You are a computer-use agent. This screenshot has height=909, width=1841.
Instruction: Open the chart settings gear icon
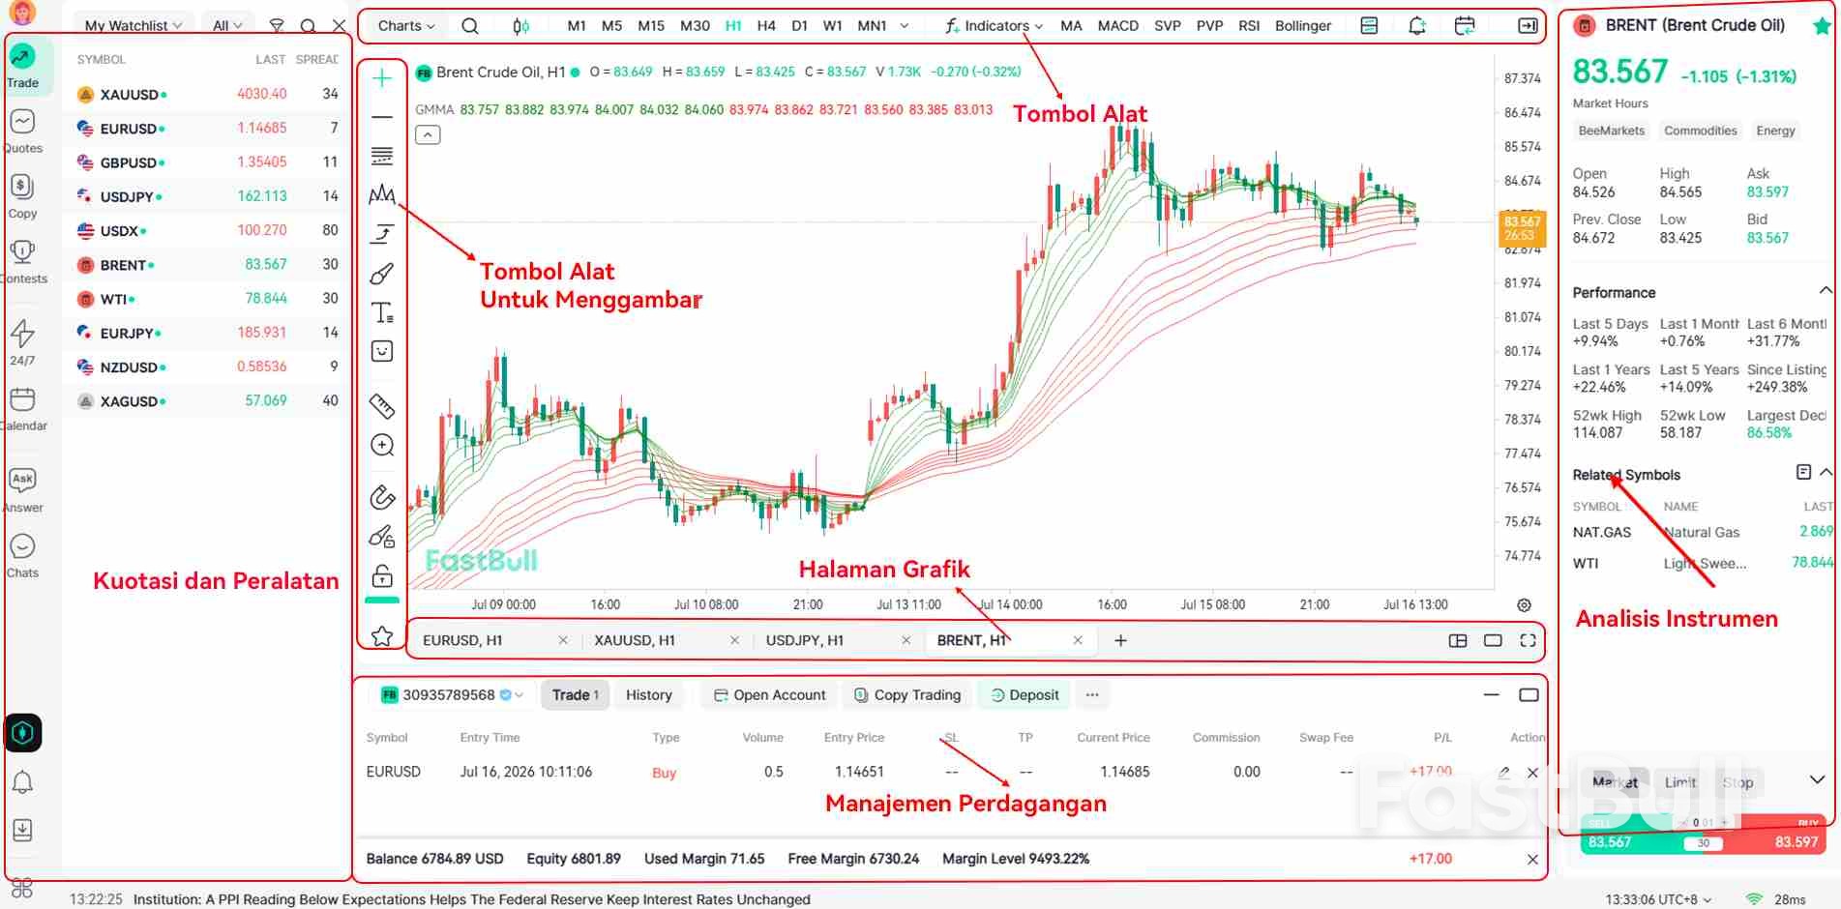[1524, 605]
